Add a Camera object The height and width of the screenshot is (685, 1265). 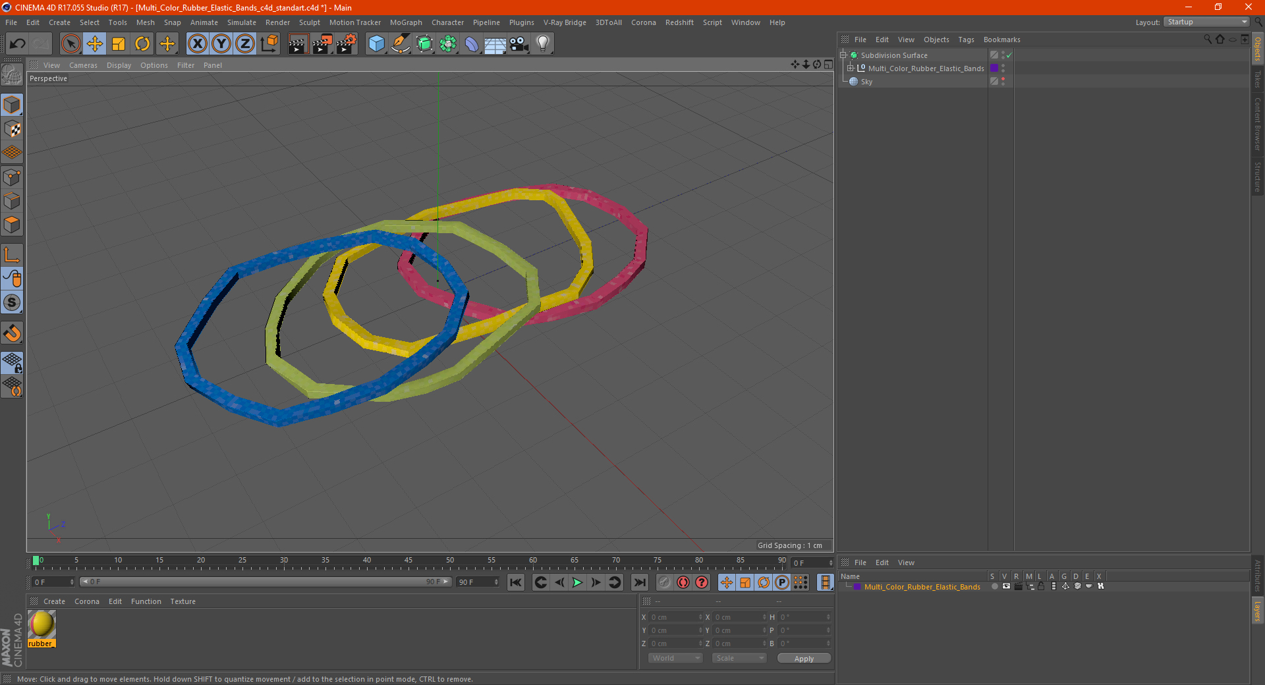coord(519,44)
